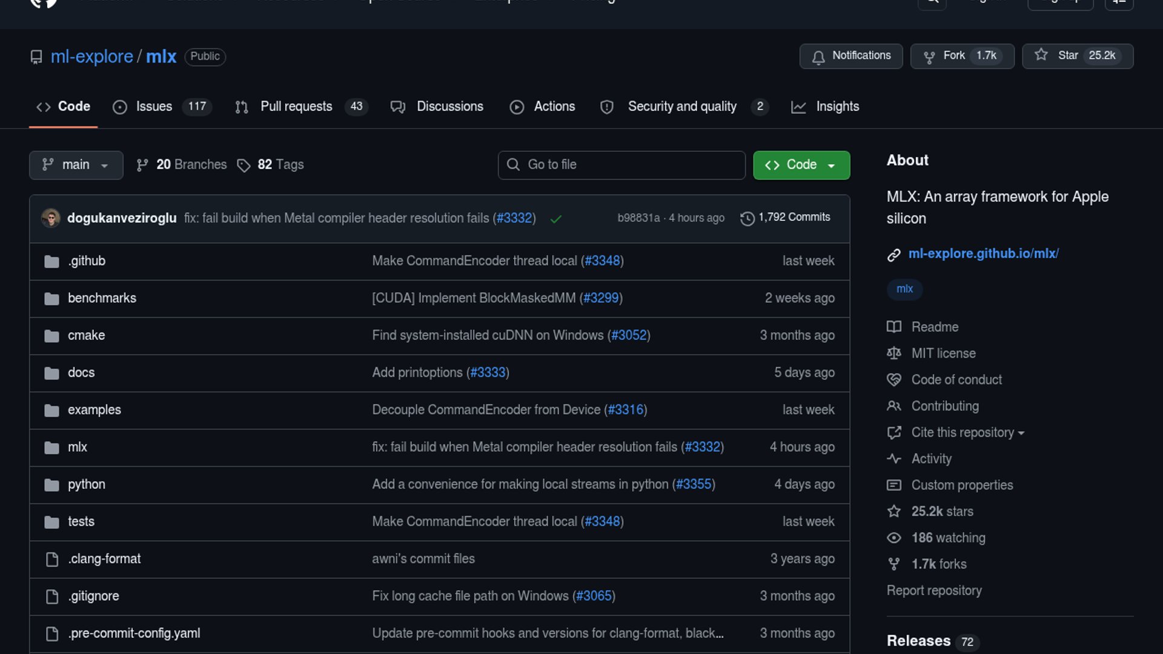This screenshot has height=654, width=1163.
Task: Open the benchmarks folder
Action: (x=102, y=298)
